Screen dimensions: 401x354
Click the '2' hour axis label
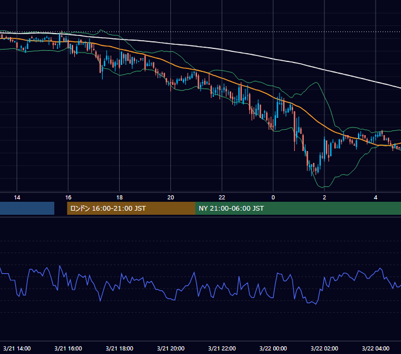coord(324,198)
